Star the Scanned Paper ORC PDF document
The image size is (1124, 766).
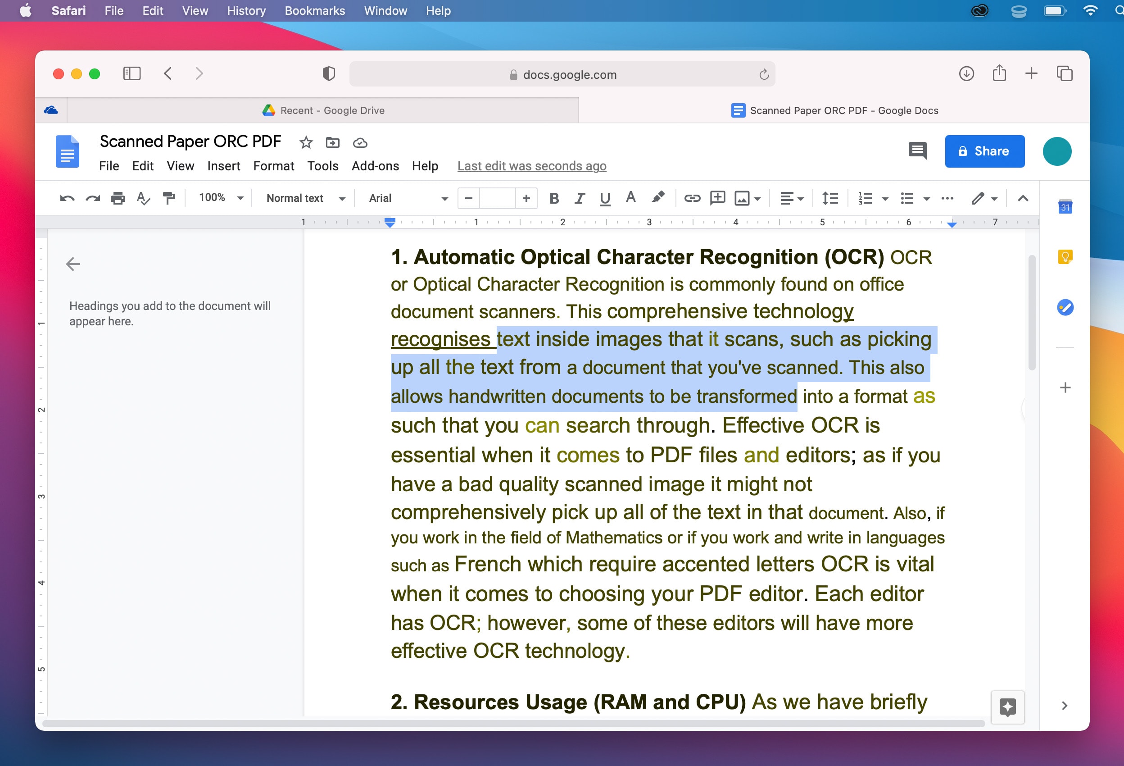pyautogui.click(x=306, y=142)
